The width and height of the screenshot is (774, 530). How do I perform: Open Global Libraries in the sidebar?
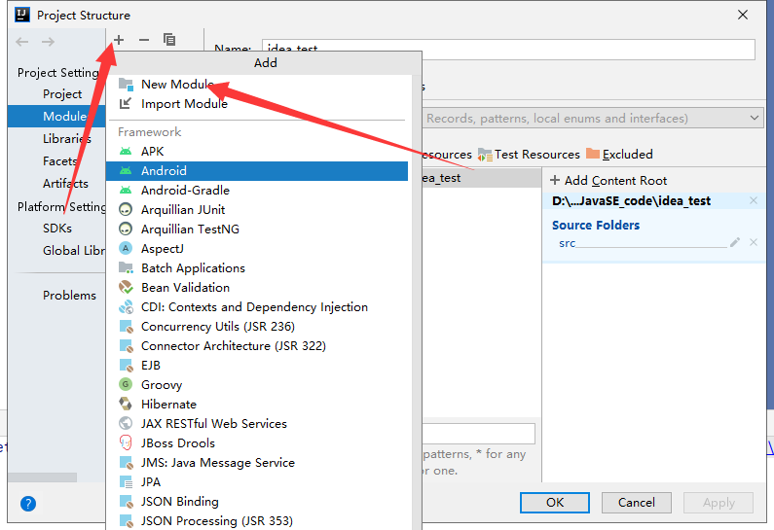(x=74, y=251)
